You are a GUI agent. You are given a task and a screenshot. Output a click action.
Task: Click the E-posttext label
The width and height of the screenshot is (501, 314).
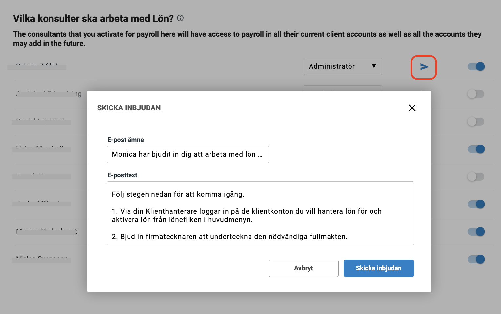point(122,175)
